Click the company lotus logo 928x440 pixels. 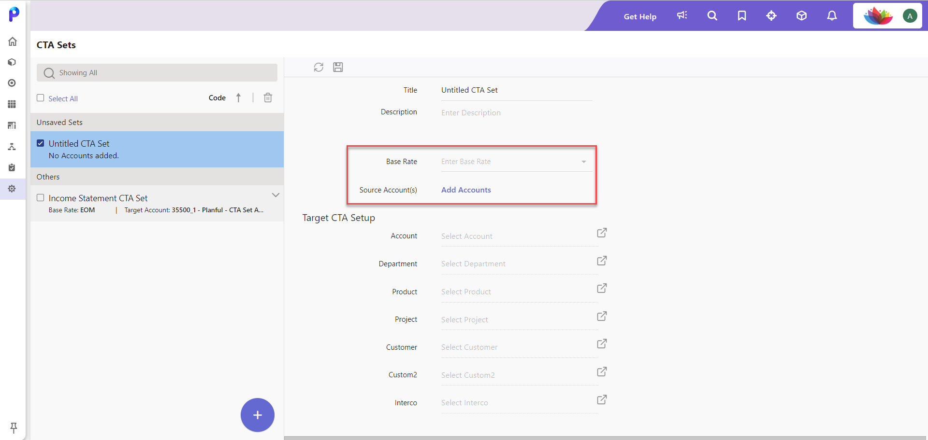[878, 16]
